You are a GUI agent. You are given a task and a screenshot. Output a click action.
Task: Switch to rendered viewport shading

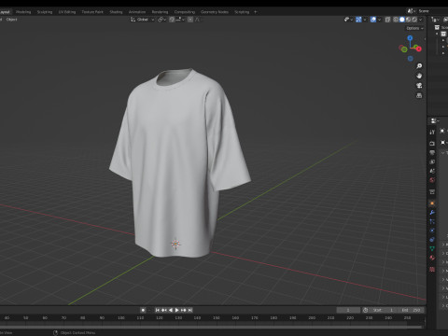point(414,20)
